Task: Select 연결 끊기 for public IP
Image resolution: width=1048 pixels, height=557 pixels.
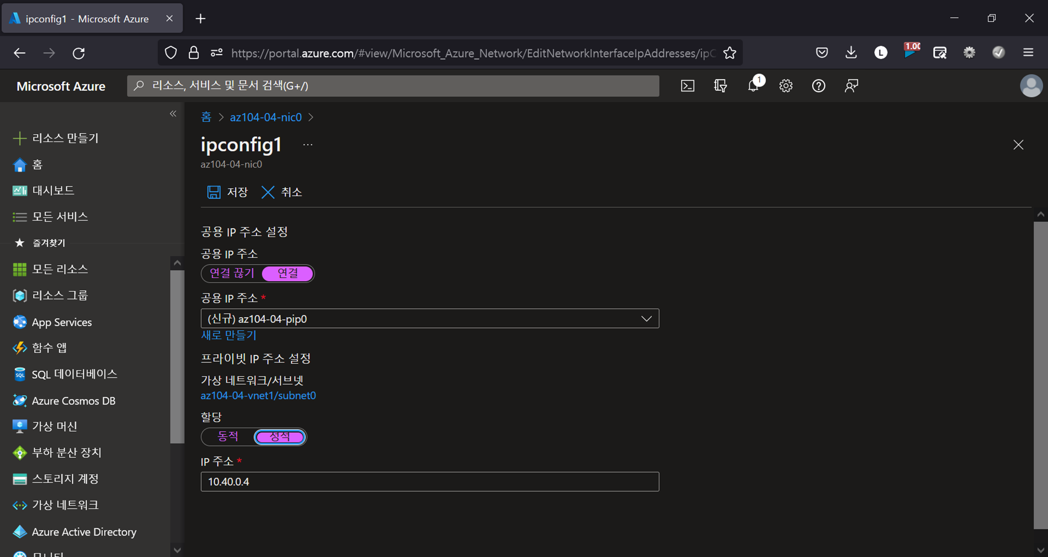Action: pyautogui.click(x=232, y=273)
